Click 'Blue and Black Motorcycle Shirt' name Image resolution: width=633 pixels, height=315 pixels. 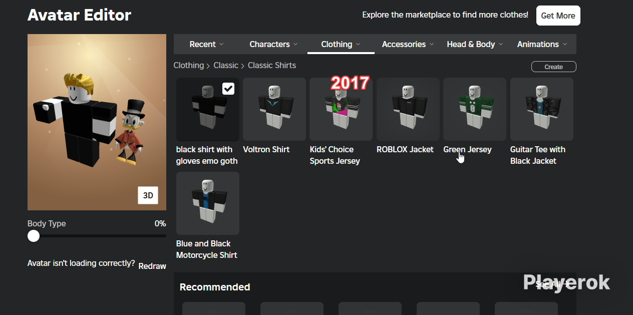[x=206, y=249]
